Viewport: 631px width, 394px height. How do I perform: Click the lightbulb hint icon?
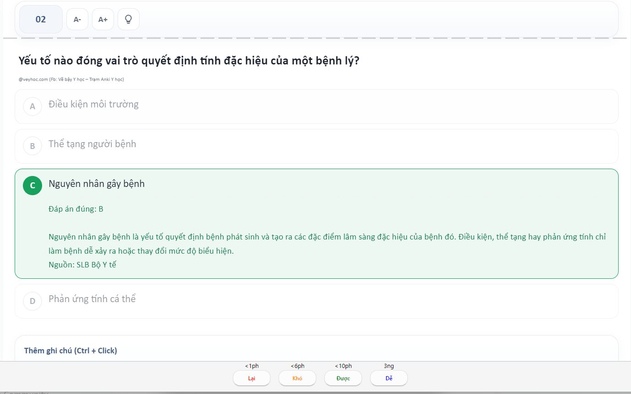tap(129, 19)
